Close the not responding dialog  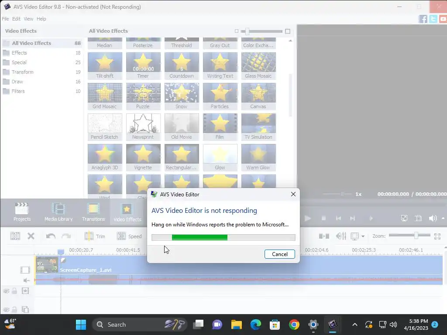click(293, 194)
